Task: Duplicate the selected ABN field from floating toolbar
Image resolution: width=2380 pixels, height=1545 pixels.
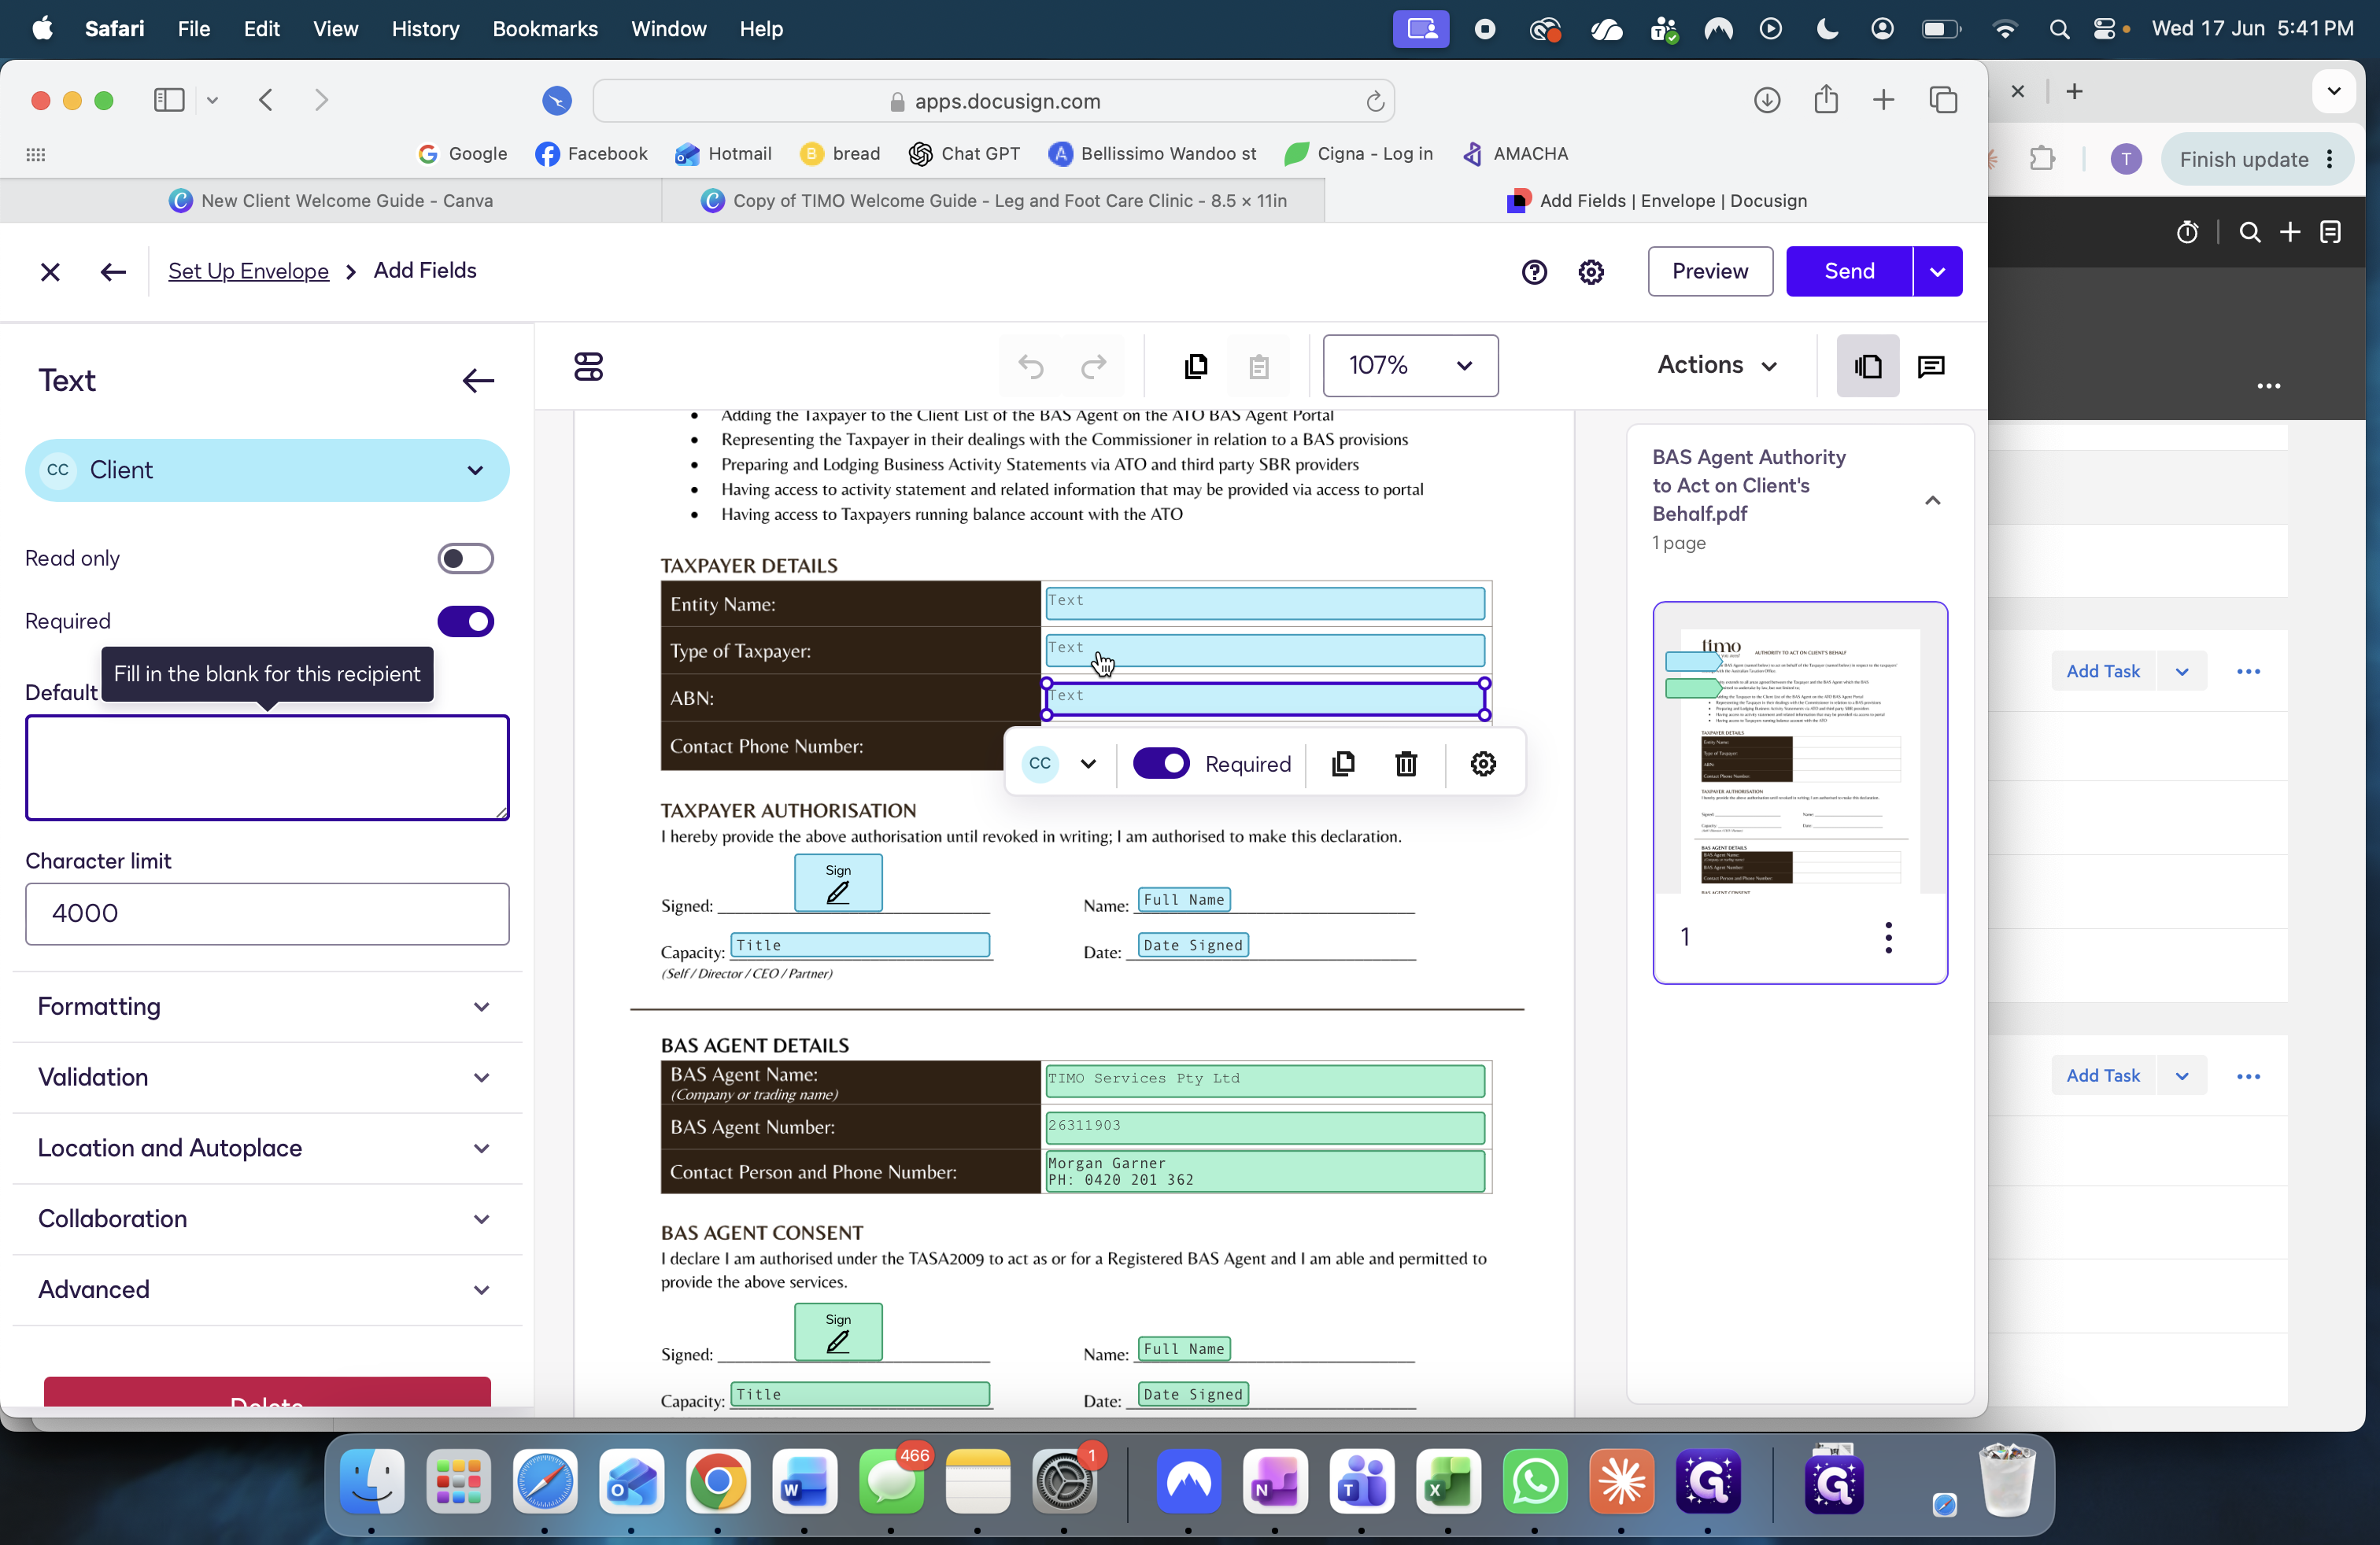Action: 1343,765
